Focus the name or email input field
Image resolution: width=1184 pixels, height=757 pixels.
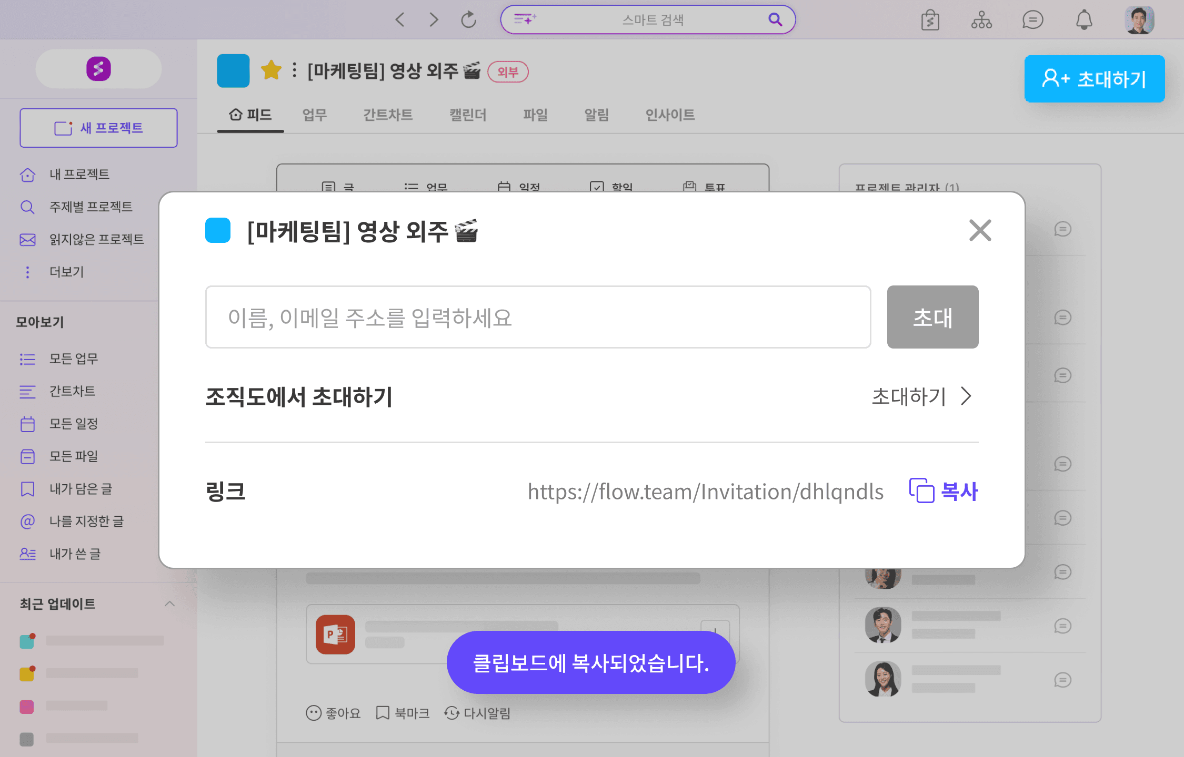click(x=538, y=317)
